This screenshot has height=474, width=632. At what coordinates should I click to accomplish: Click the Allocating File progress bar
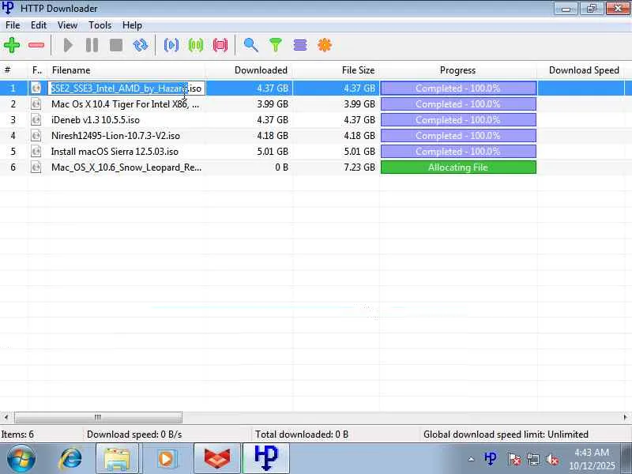click(458, 167)
